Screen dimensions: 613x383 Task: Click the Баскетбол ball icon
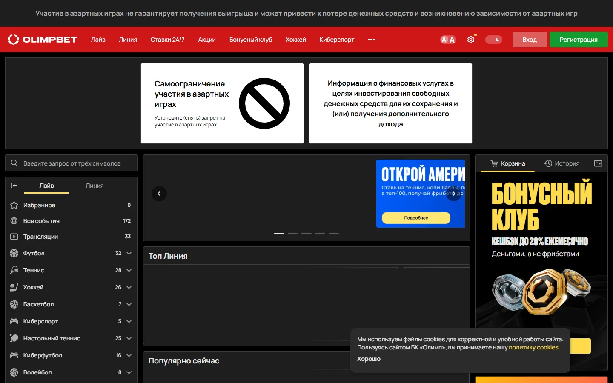(x=14, y=304)
